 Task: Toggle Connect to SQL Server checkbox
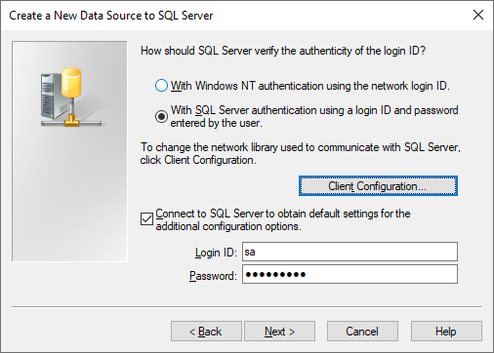click(146, 219)
